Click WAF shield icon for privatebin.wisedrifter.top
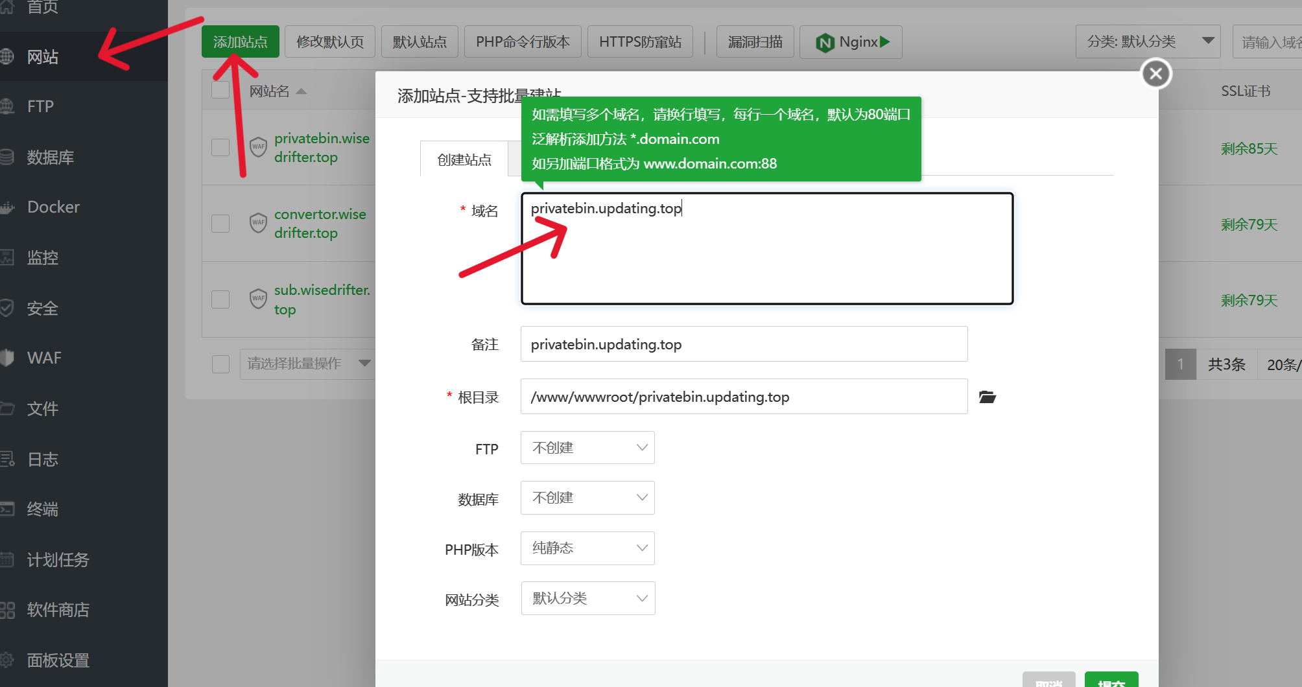The width and height of the screenshot is (1302, 687). [x=258, y=146]
